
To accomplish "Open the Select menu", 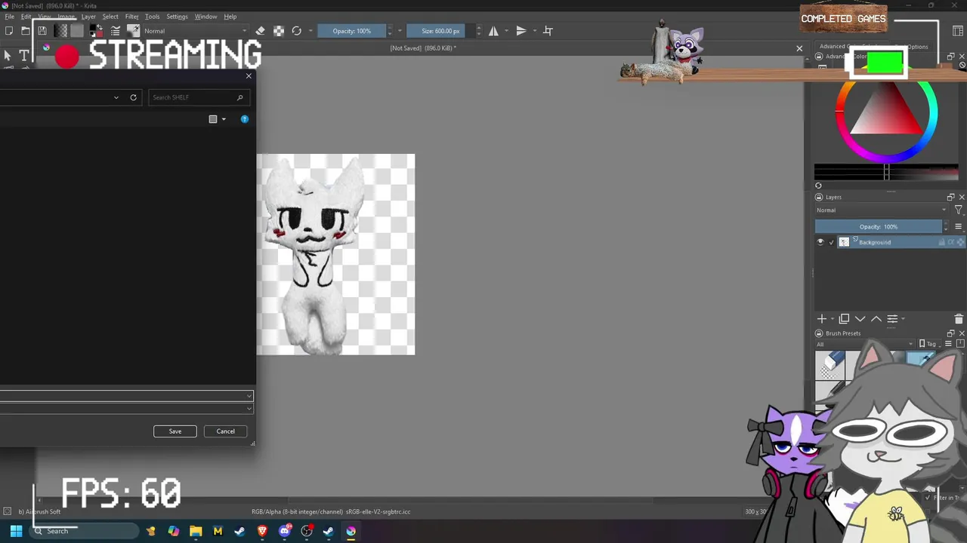I will (x=110, y=17).
